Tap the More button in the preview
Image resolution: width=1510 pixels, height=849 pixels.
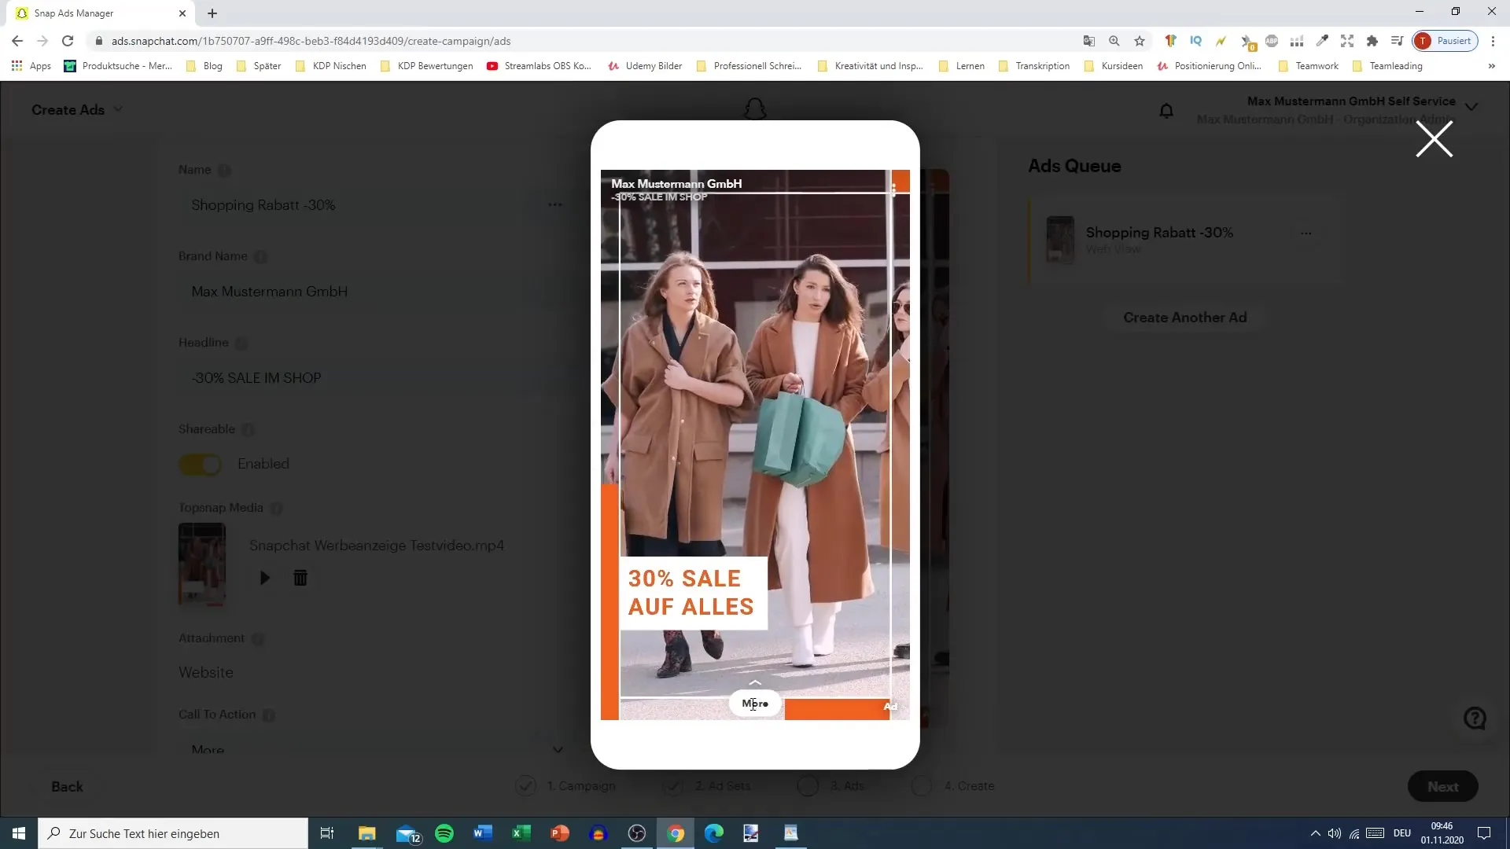[755, 704]
